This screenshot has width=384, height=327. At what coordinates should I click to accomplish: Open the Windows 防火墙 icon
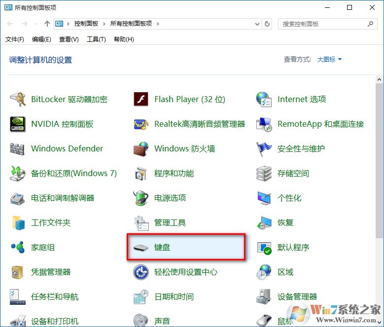click(x=141, y=148)
